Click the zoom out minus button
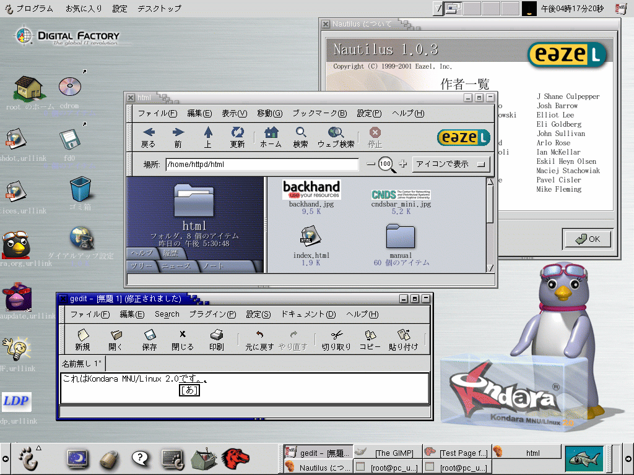634x475 pixels. 371,164
